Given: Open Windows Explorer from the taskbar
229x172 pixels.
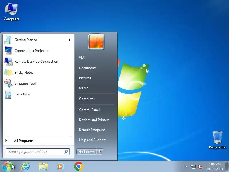Looking at the screenshot, I should 43,167.
